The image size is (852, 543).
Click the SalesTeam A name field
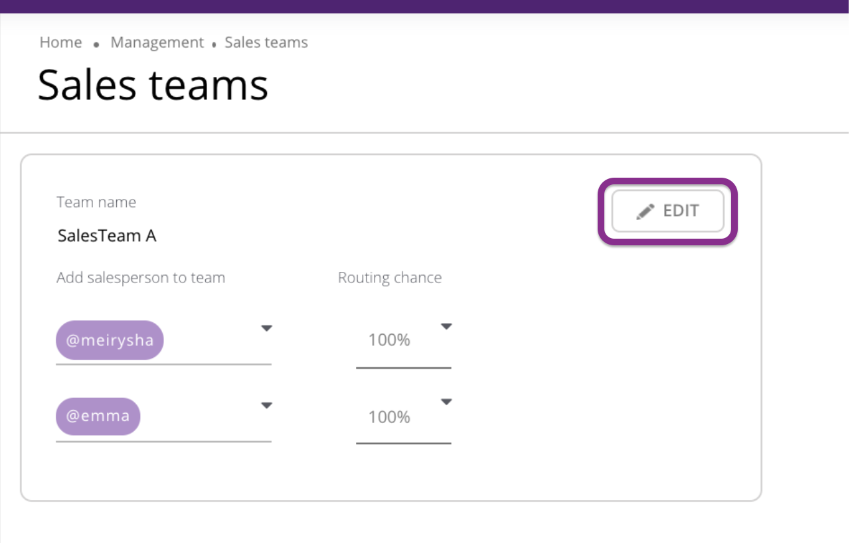pyautogui.click(x=107, y=235)
